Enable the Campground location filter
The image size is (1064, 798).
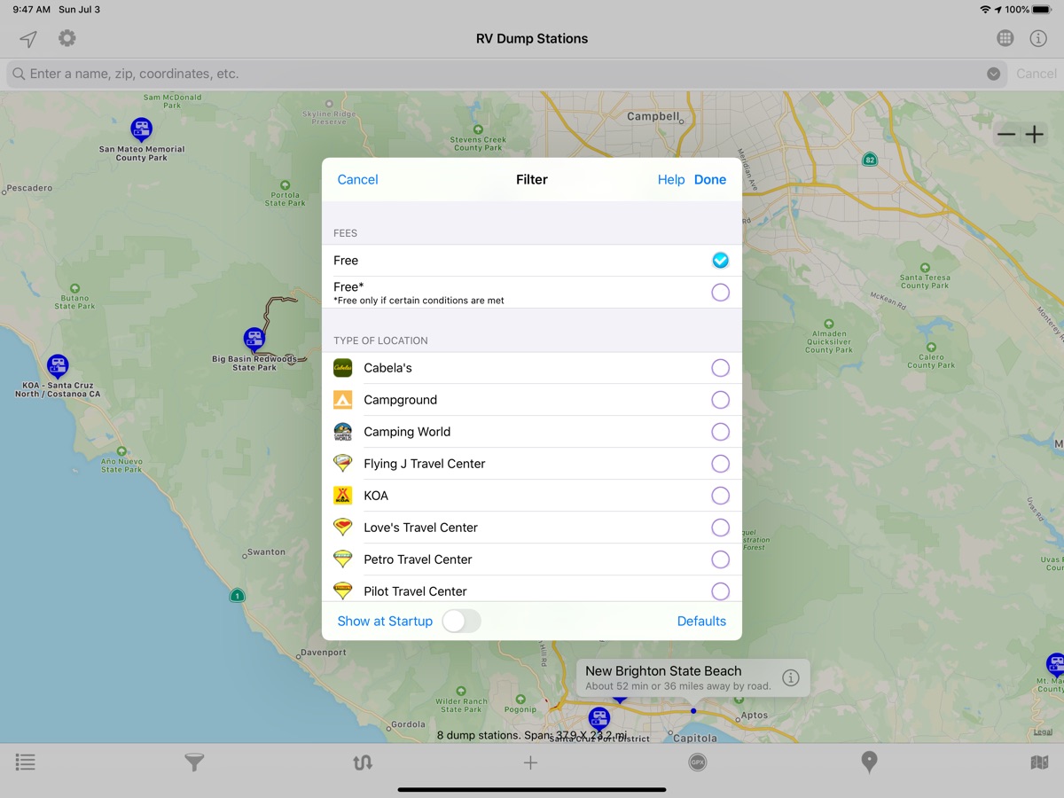coord(720,400)
